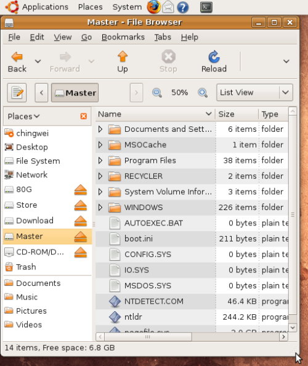
Task: Expand the System Volume Information folder
Action: click(100, 192)
